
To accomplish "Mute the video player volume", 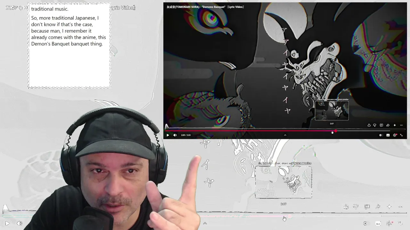I will (x=175, y=135).
